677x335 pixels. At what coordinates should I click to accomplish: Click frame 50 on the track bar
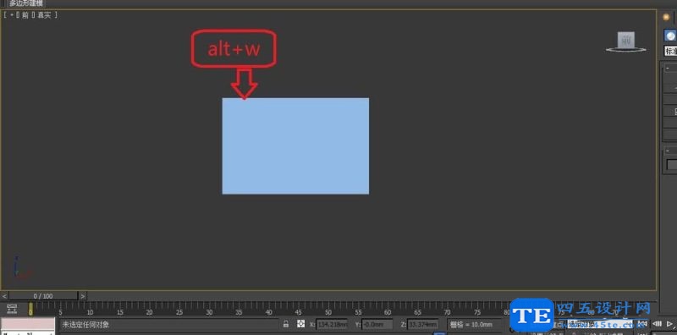[x=328, y=312]
